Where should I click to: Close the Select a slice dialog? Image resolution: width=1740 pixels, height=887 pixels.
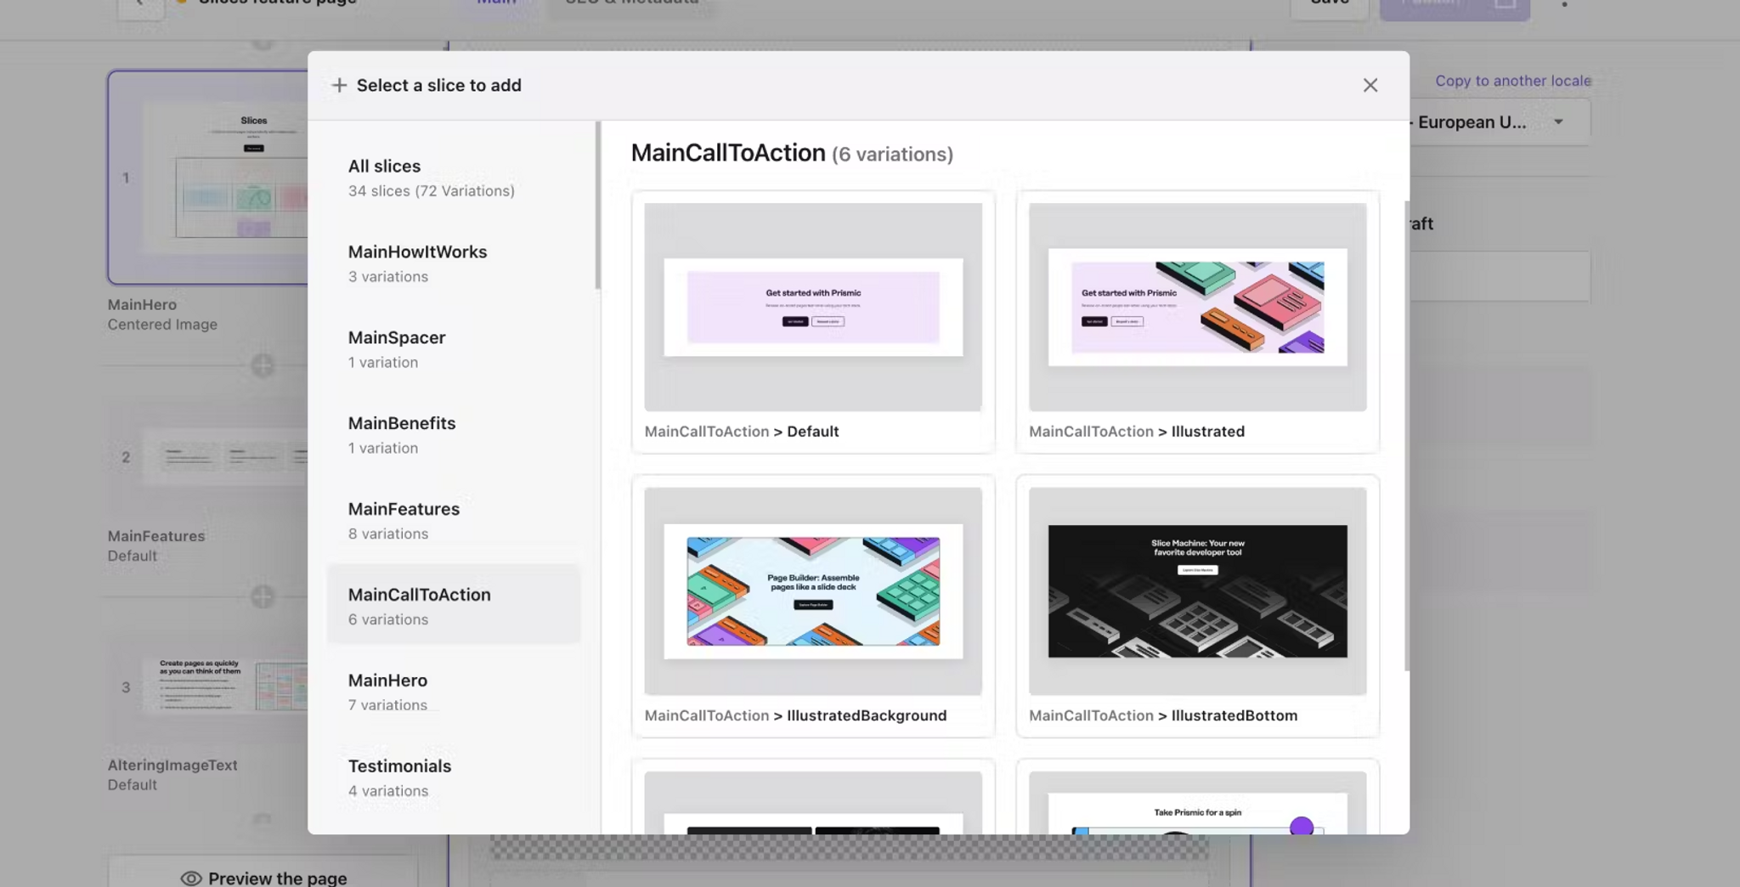point(1370,85)
